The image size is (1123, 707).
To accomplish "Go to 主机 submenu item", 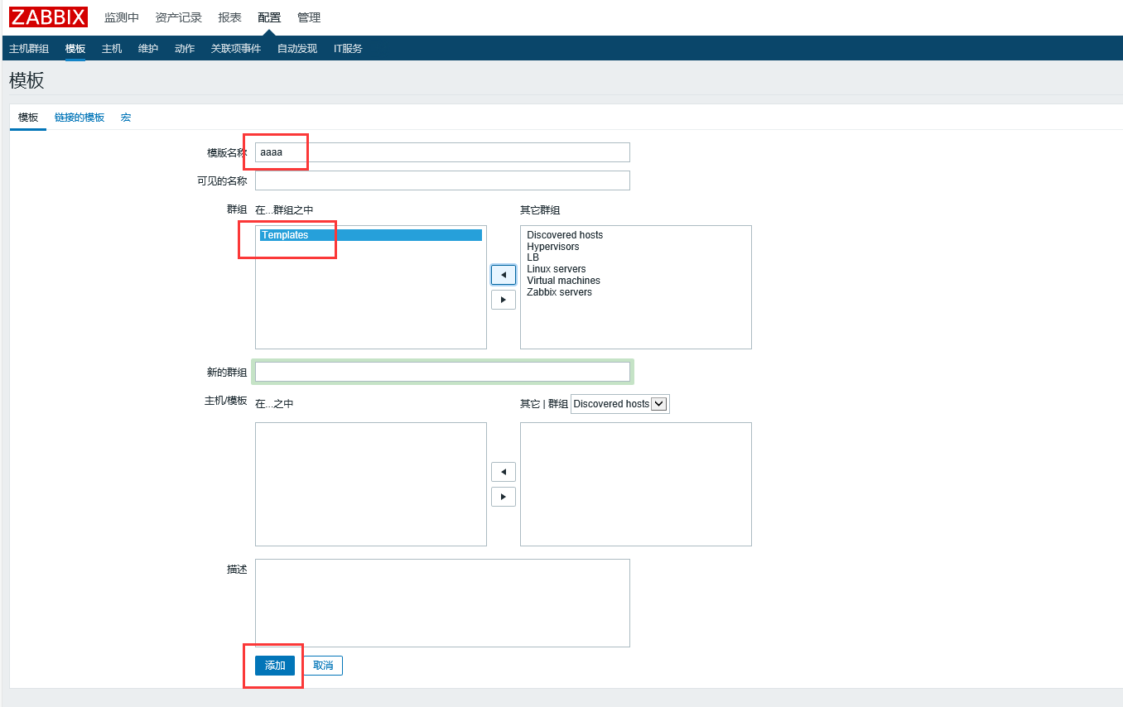I will pyautogui.click(x=112, y=49).
